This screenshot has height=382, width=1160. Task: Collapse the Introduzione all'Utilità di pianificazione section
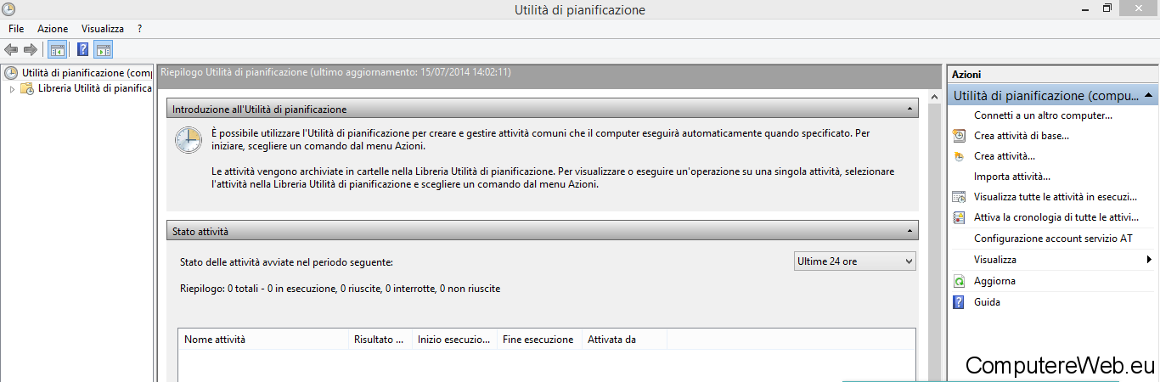[910, 110]
